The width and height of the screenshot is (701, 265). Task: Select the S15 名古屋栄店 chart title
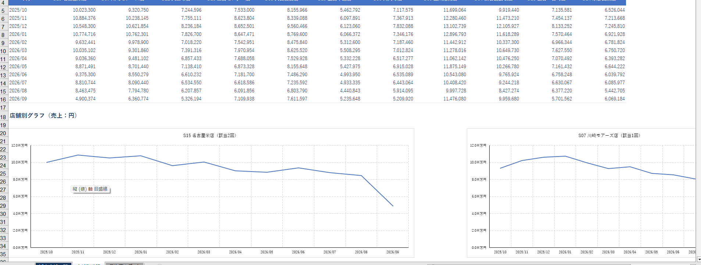click(x=211, y=136)
